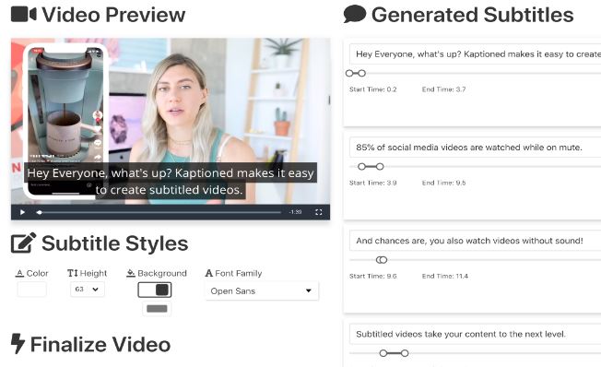
Task: Click 'End Time: 3.7' text
Action: pos(444,89)
